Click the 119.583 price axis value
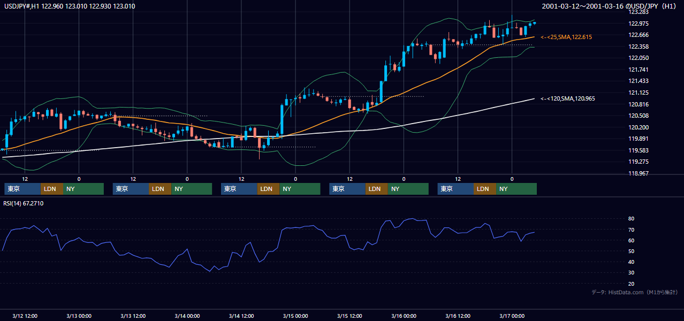 coord(640,150)
